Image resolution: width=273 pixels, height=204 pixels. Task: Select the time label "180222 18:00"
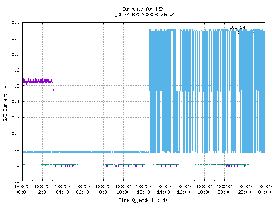(204, 189)
